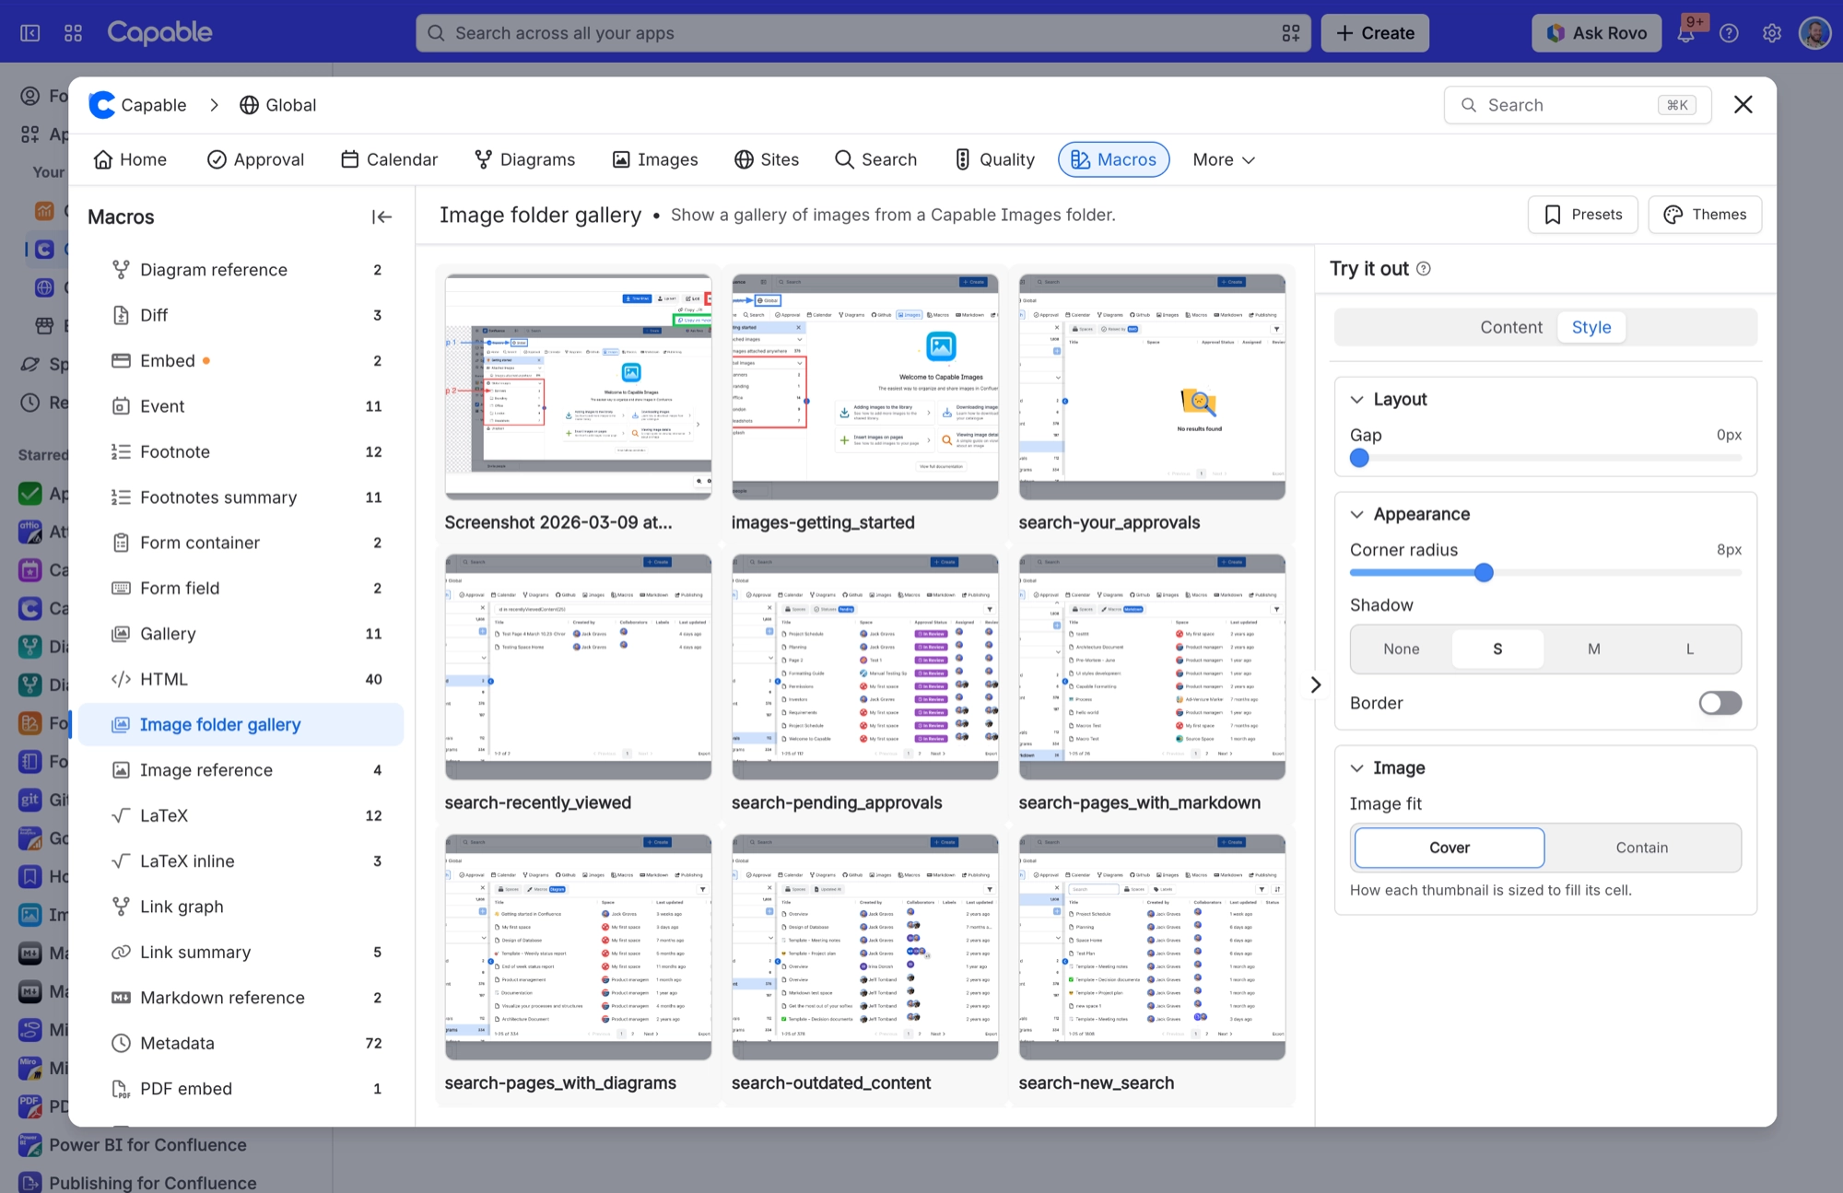Click the Gap slider handle

tap(1359, 458)
